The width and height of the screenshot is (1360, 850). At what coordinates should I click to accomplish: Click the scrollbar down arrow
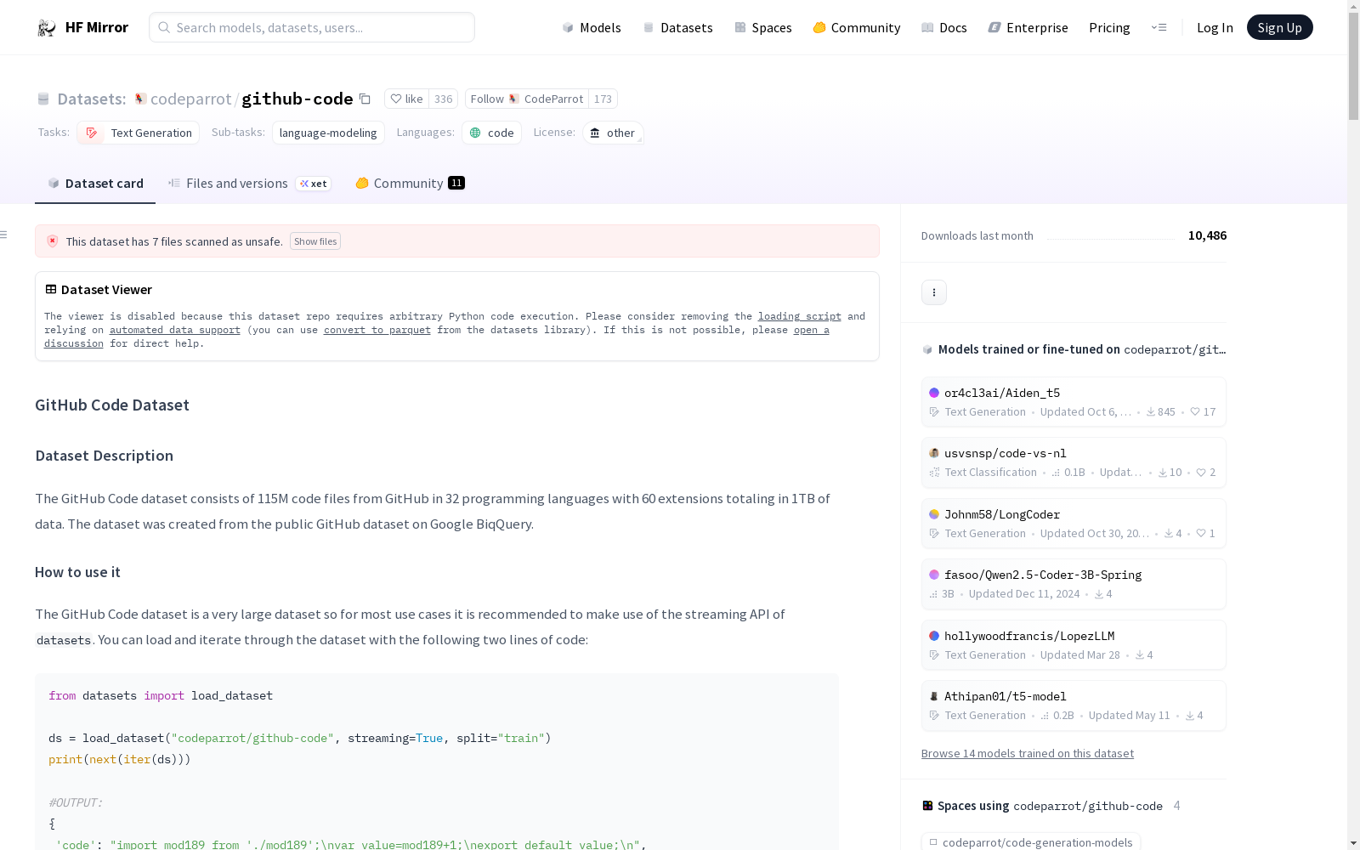coord(1353,843)
